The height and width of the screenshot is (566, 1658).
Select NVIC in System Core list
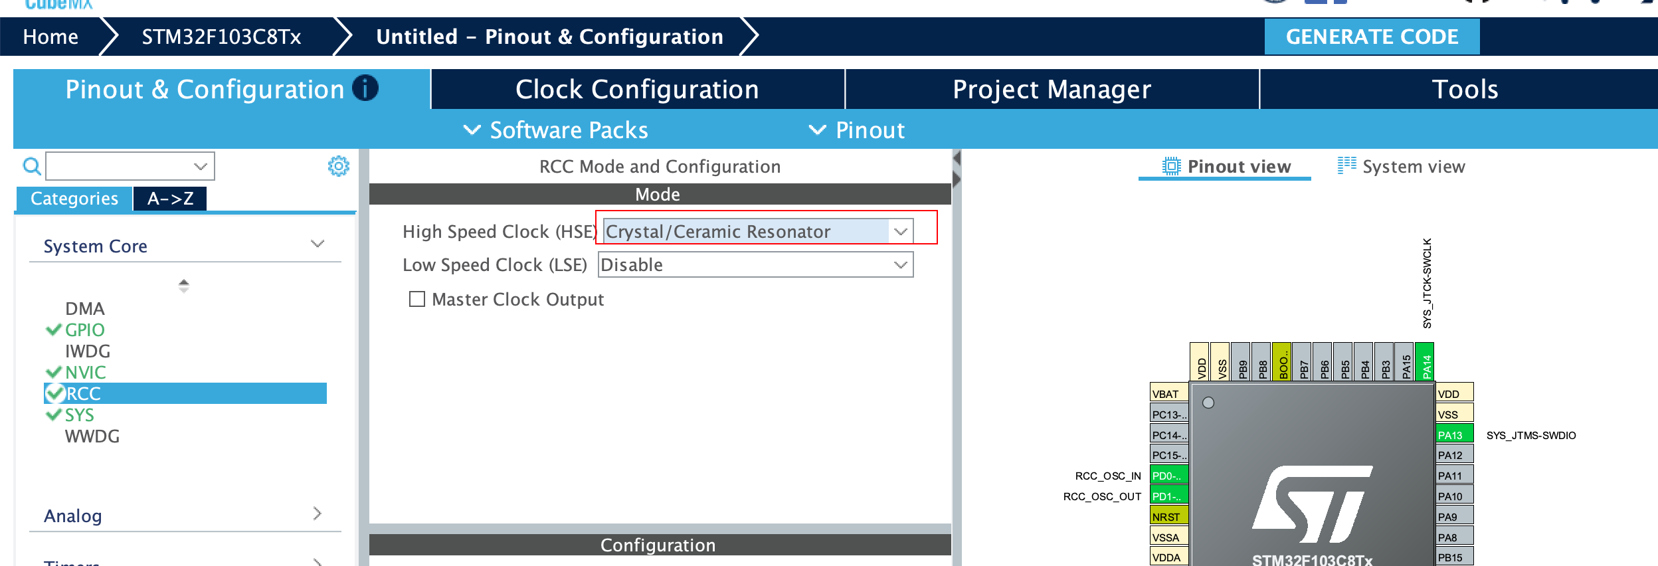pos(86,372)
